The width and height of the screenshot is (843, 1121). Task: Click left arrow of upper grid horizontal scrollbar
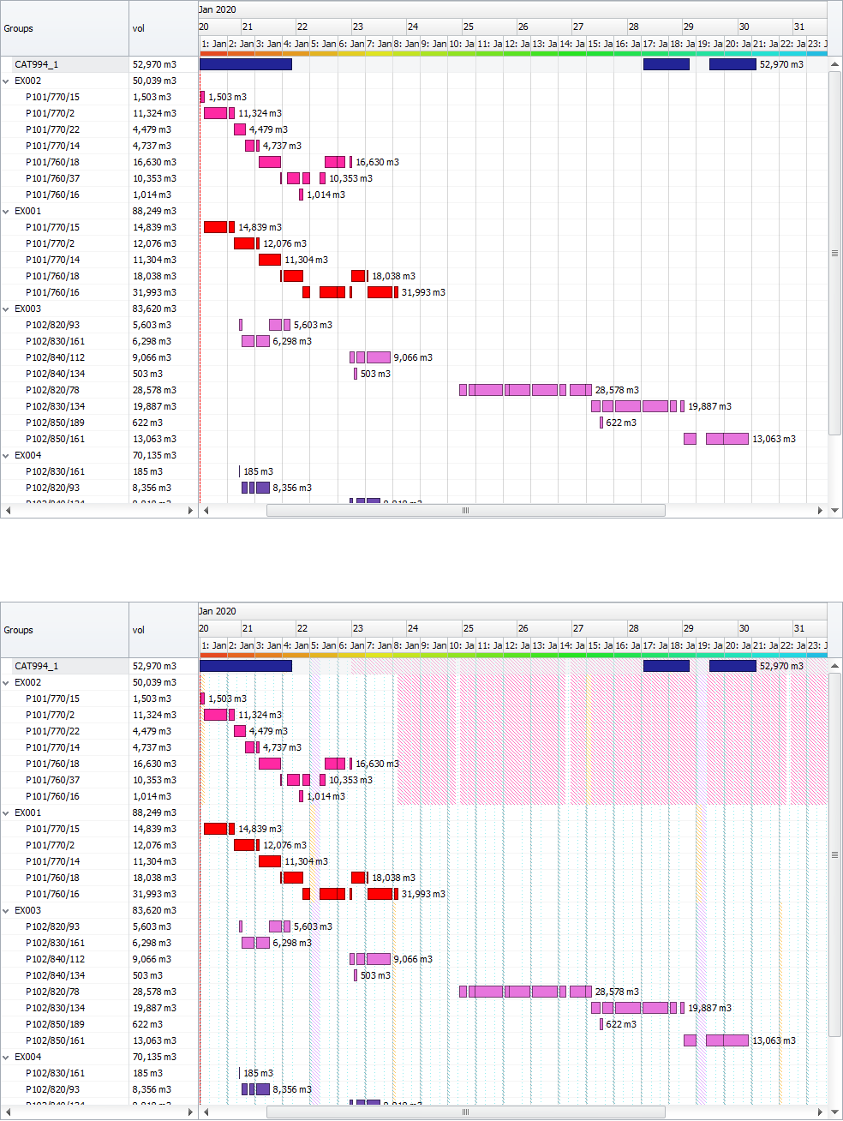8,511
